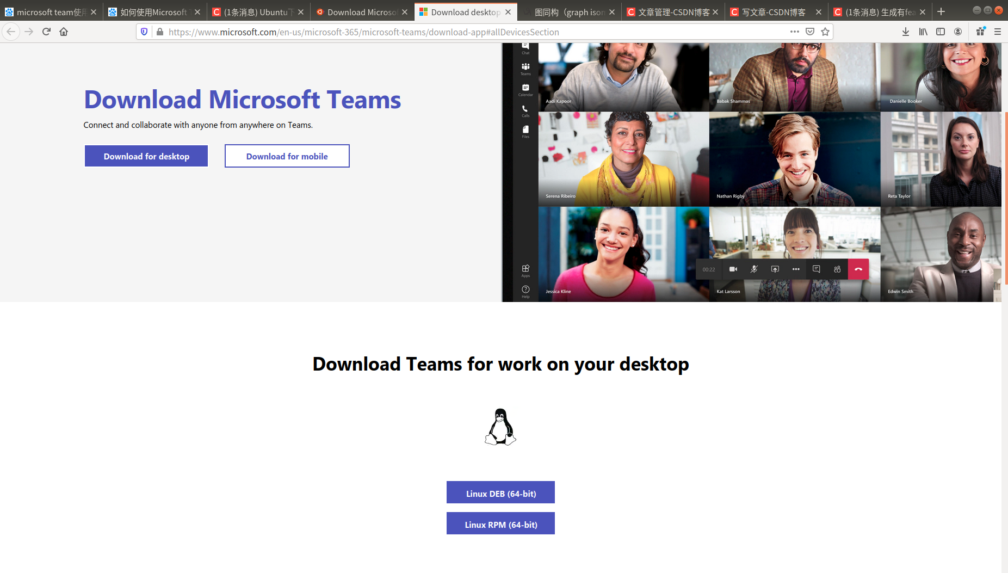Click Download for mobile button
Screen dimensions: 1008x573
click(x=287, y=156)
